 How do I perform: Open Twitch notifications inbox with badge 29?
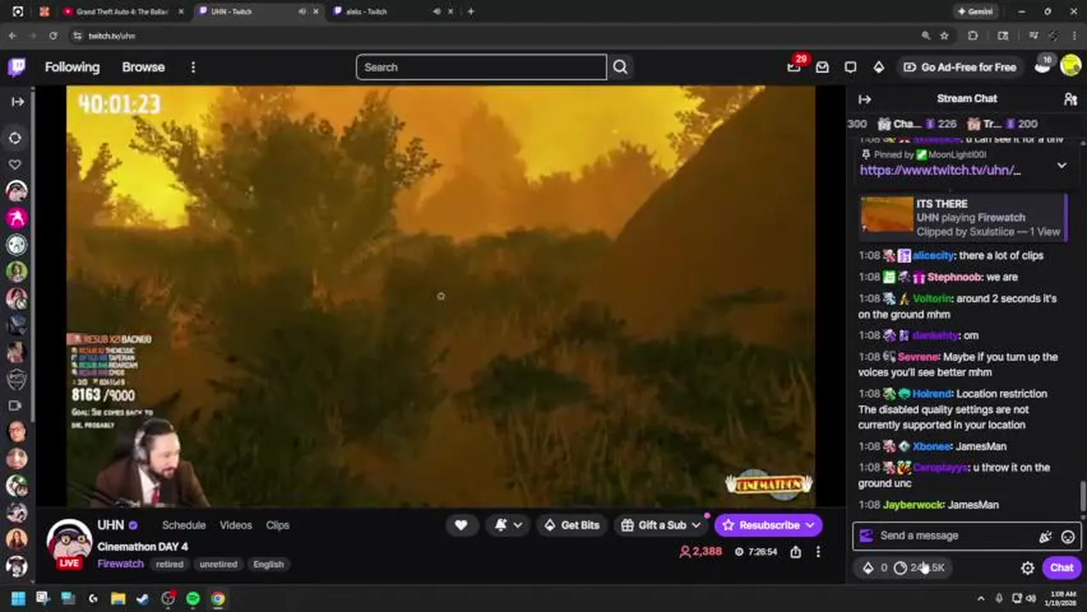794,67
